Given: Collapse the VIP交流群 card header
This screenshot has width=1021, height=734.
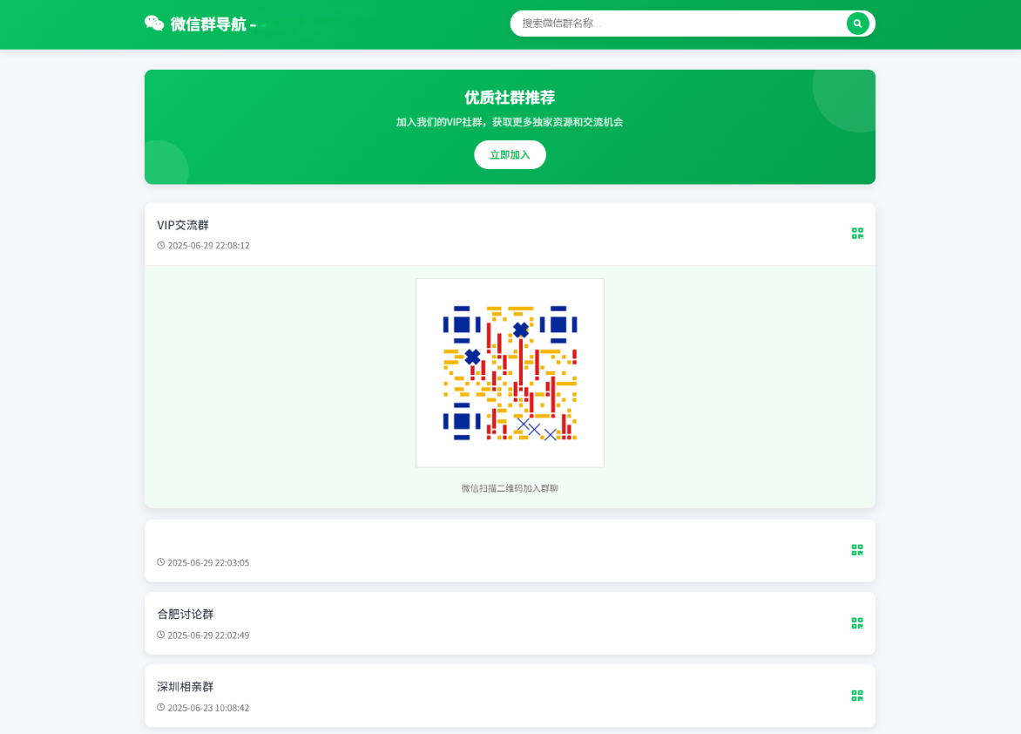Looking at the screenshot, I should 510,234.
